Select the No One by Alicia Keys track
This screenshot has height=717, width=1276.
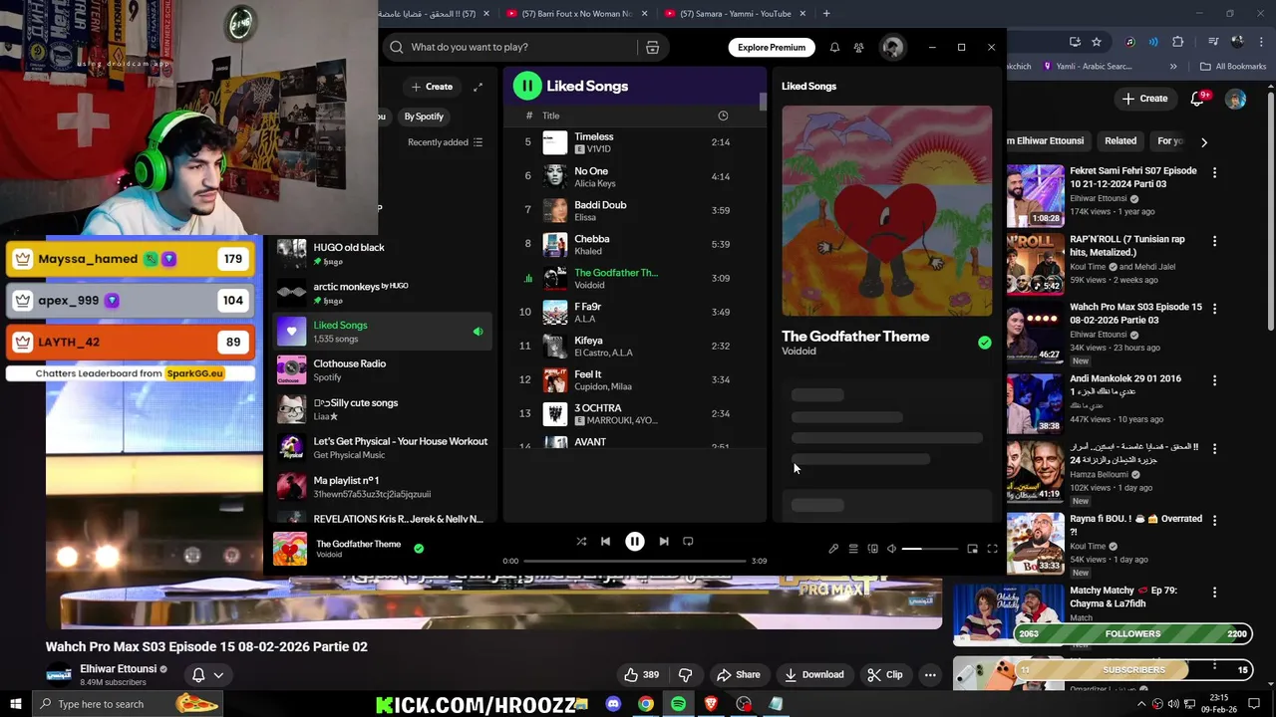634,176
